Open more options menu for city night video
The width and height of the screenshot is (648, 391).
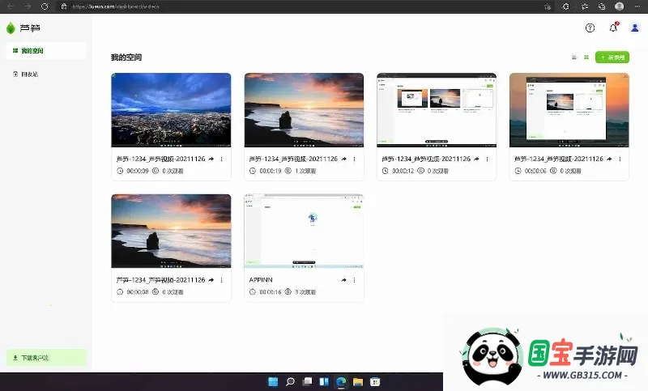pyautogui.click(x=221, y=159)
